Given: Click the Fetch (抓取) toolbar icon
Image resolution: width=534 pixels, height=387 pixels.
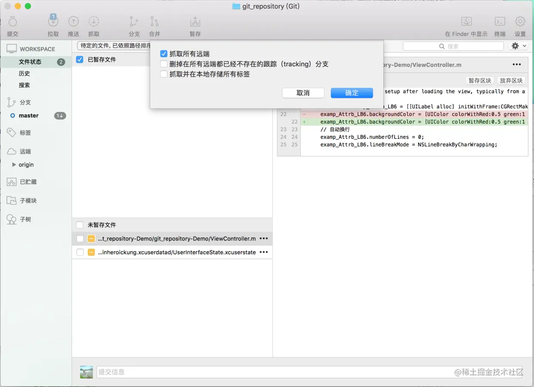Looking at the screenshot, I should point(94,21).
